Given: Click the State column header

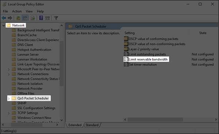Looking at the screenshot, I should [x=203, y=33].
